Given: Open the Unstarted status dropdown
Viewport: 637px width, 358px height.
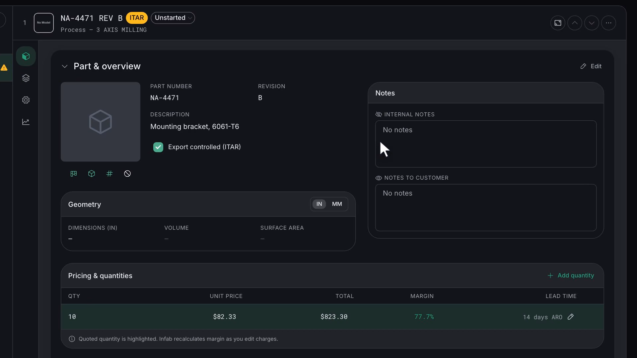Looking at the screenshot, I should [173, 18].
